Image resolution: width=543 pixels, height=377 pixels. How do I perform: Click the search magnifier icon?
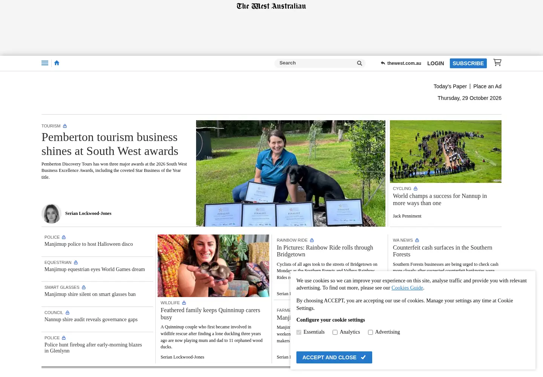click(359, 63)
